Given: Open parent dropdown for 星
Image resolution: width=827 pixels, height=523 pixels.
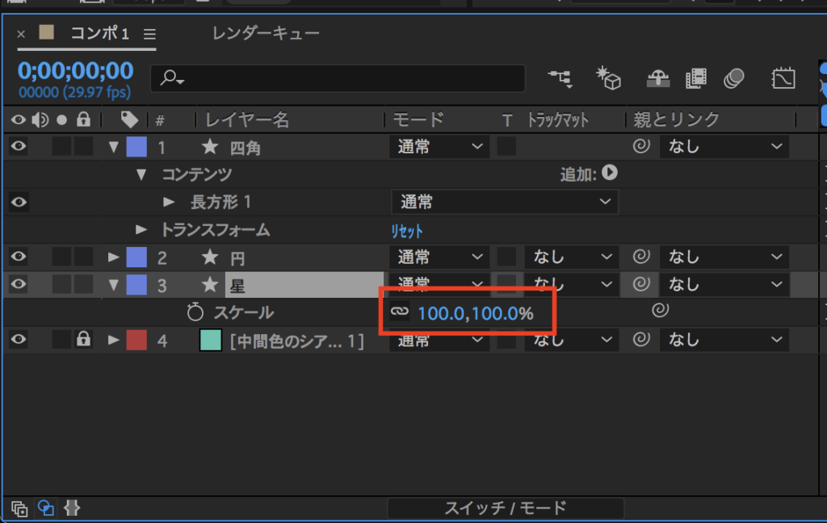Looking at the screenshot, I should (724, 285).
